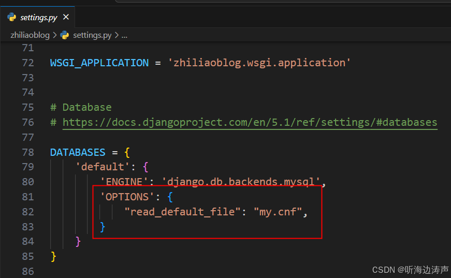Click the 'OPTIONS' key
The width and height of the screenshot is (451, 278).
127,197
